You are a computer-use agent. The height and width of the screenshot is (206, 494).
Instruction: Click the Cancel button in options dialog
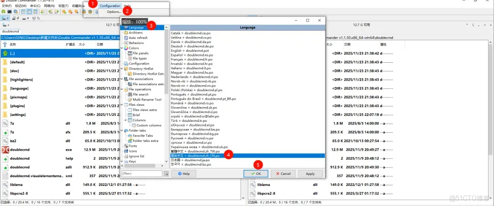tap(283, 174)
